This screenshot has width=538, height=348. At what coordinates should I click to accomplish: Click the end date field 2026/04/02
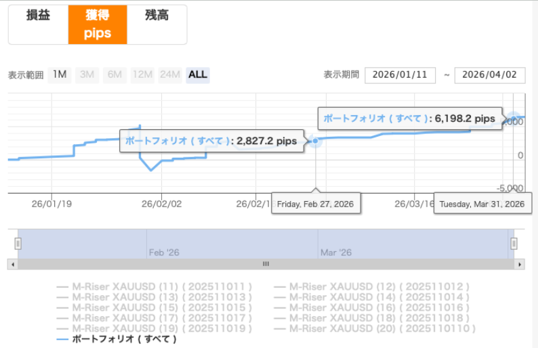[x=490, y=75]
